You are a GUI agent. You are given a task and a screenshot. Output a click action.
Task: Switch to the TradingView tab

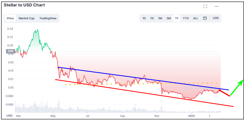[48, 18]
